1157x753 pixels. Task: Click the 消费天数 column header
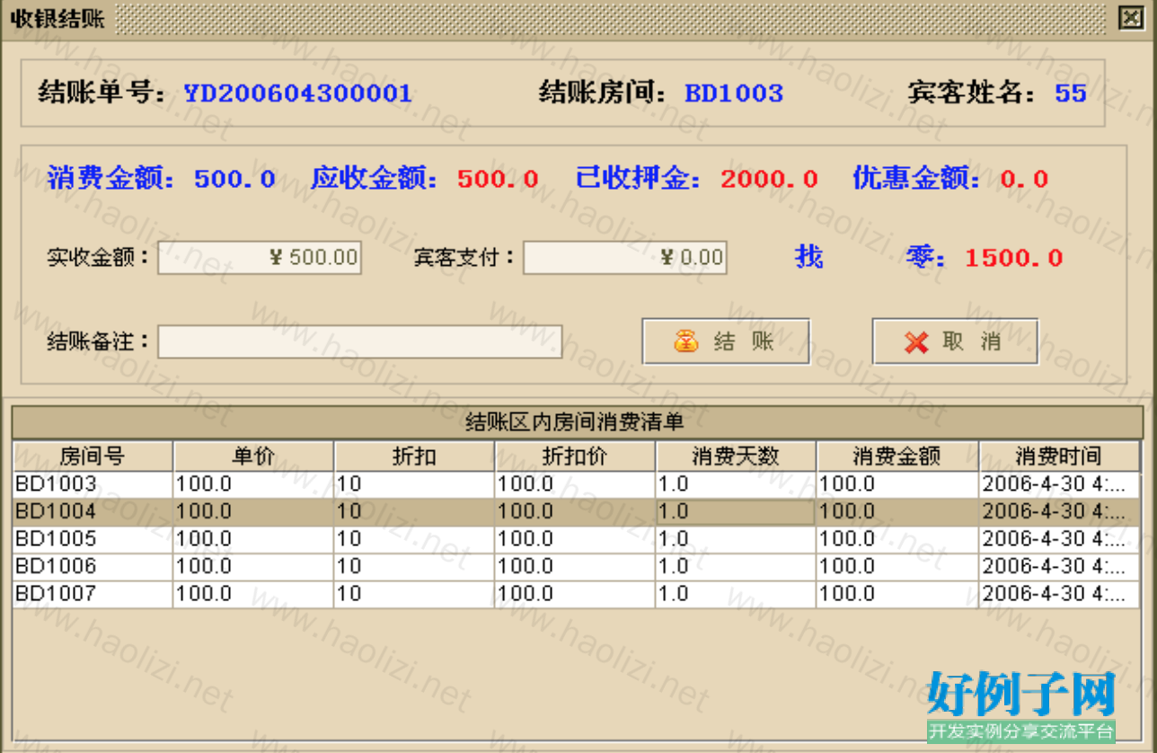click(x=735, y=456)
